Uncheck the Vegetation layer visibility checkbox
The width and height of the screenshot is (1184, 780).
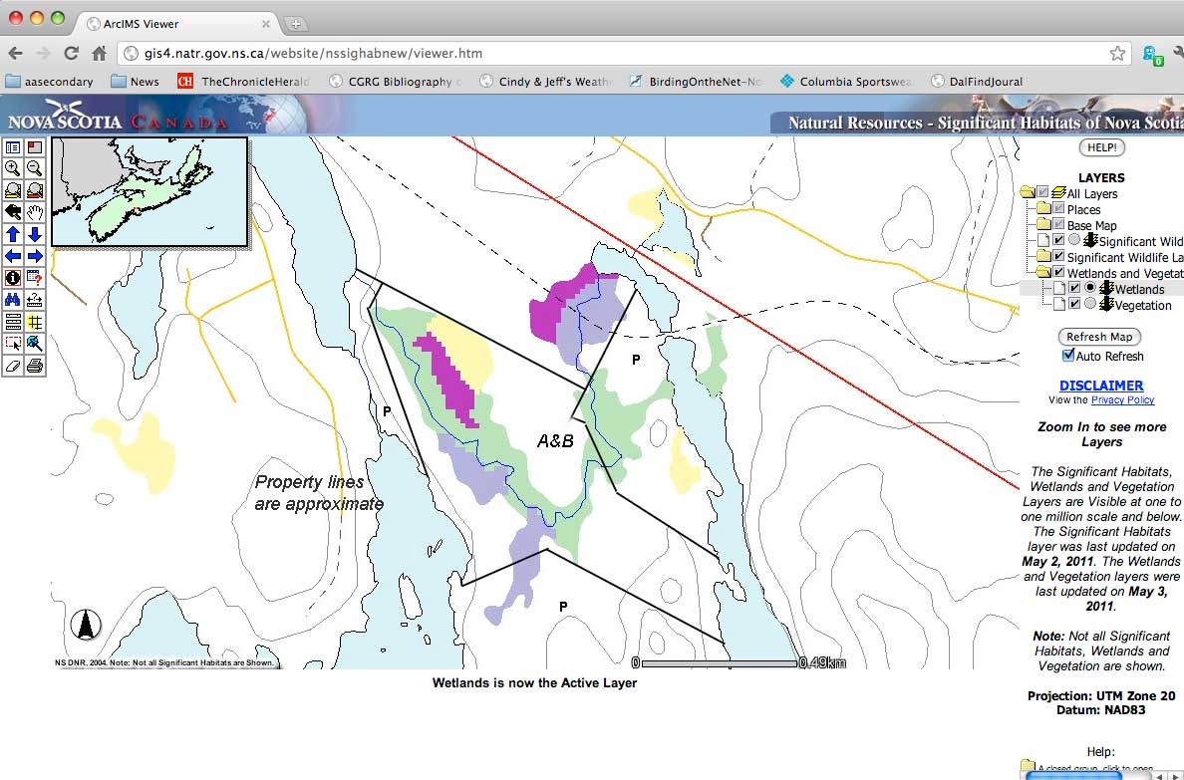[1074, 304]
